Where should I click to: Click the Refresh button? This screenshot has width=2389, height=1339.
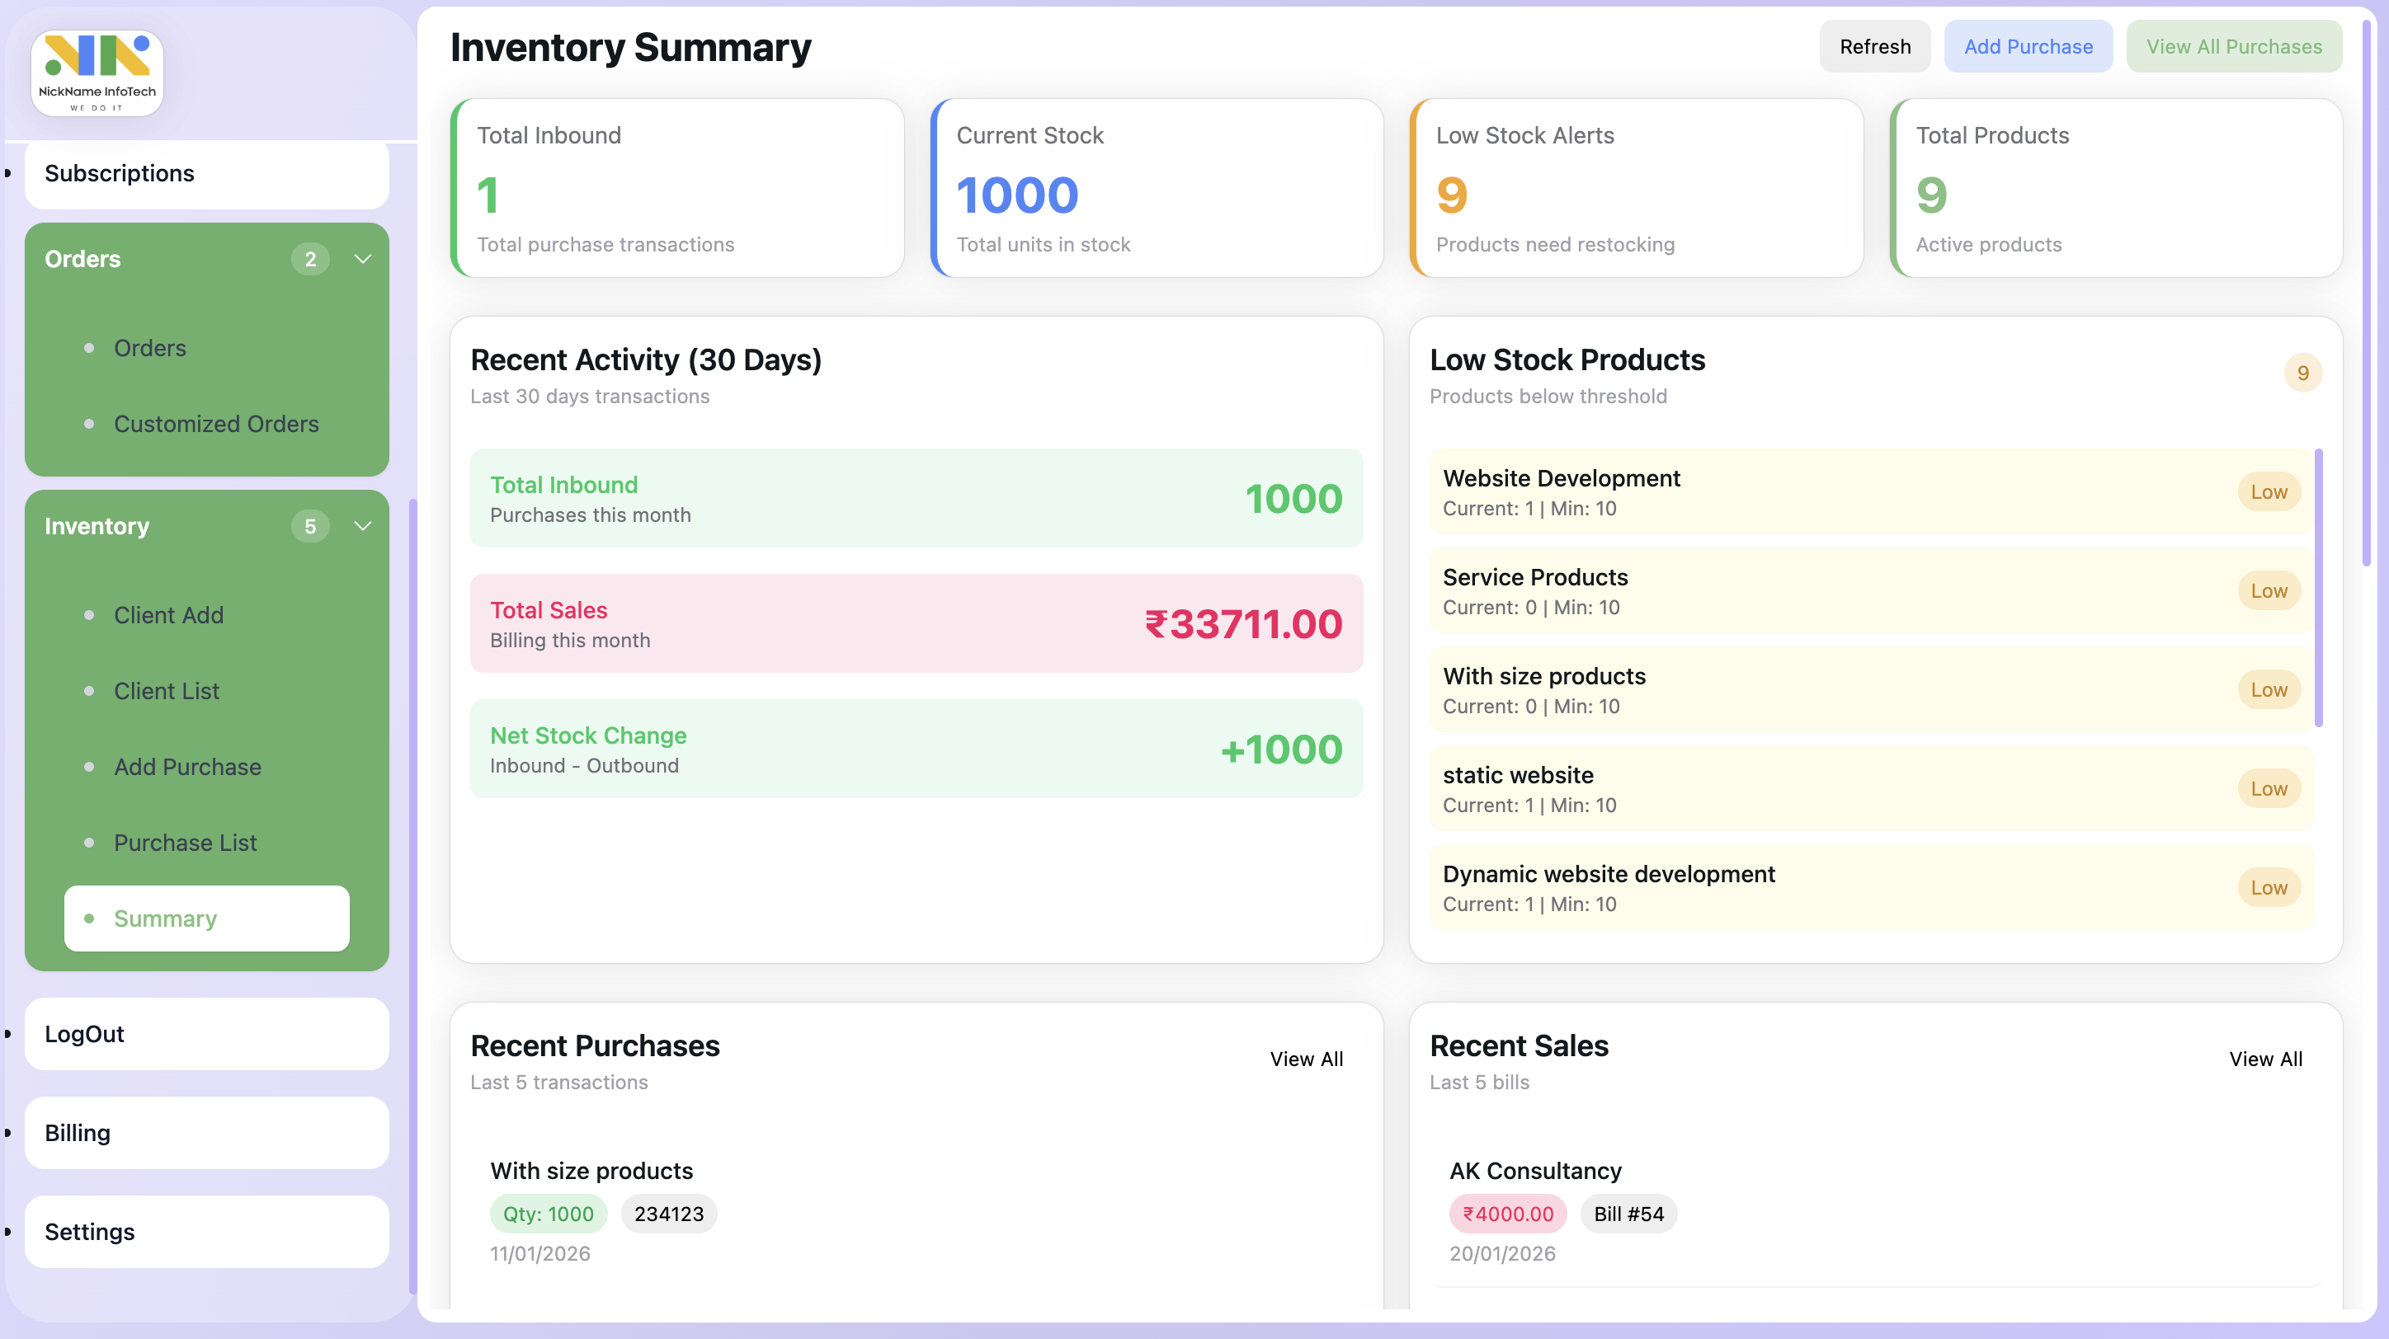tap(1874, 45)
